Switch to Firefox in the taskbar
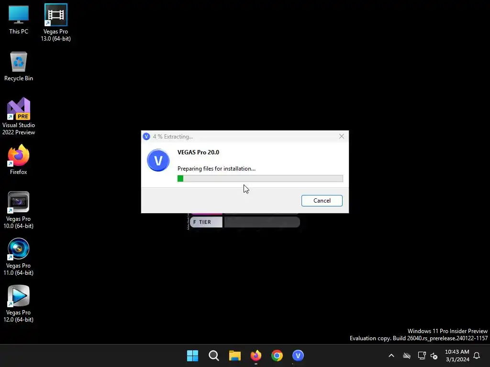490x367 pixels. [x=256, y=356]
